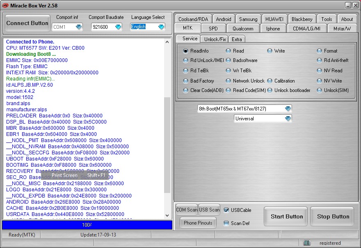
Task: Click the status bar icon beside registered
Action: 307,243
